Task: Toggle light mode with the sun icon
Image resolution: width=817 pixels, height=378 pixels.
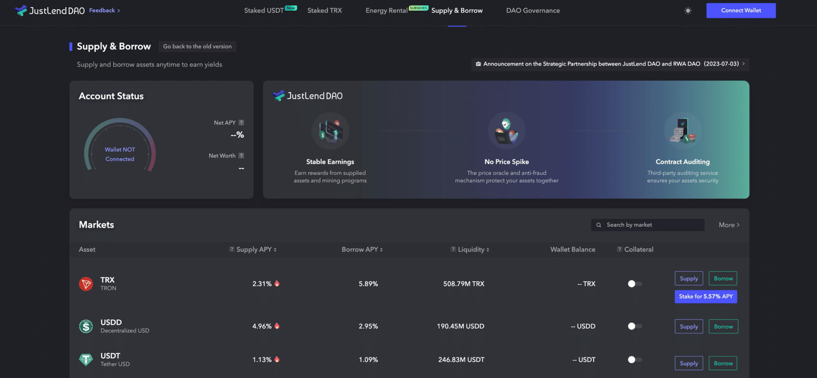Action: tap(688, 10)
